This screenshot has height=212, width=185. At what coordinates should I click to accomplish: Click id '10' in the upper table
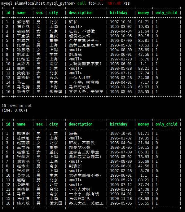(8, 64)
